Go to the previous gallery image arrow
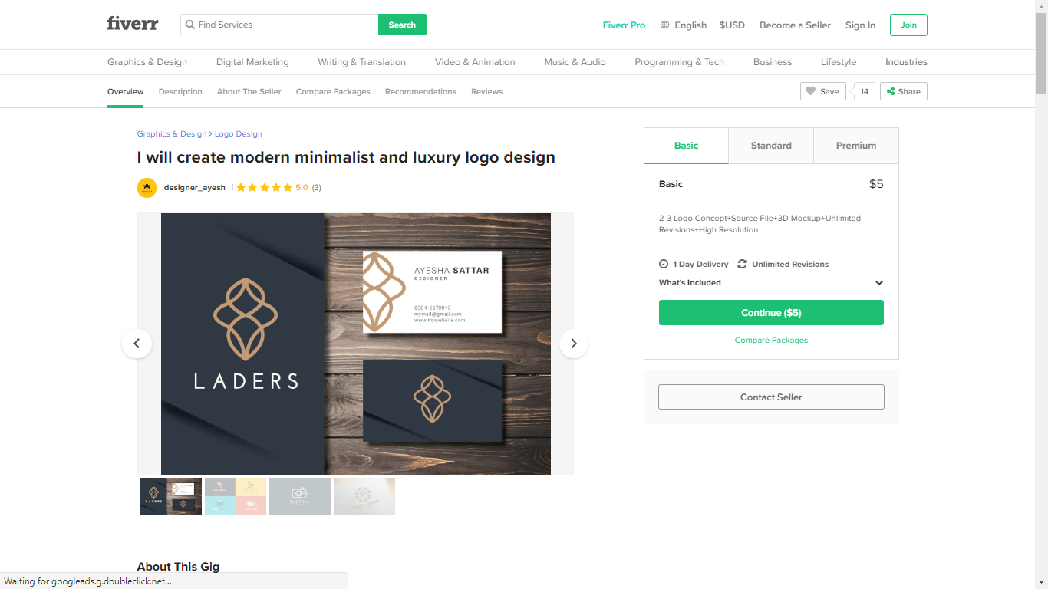Screen dimensions: 1048x589 [137, 344]
